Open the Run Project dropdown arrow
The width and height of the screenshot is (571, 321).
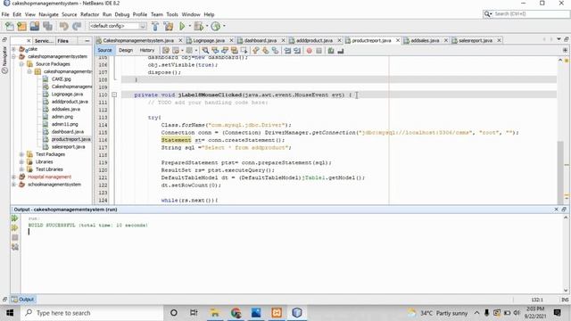pyautogui.click(x=189, y=26)
